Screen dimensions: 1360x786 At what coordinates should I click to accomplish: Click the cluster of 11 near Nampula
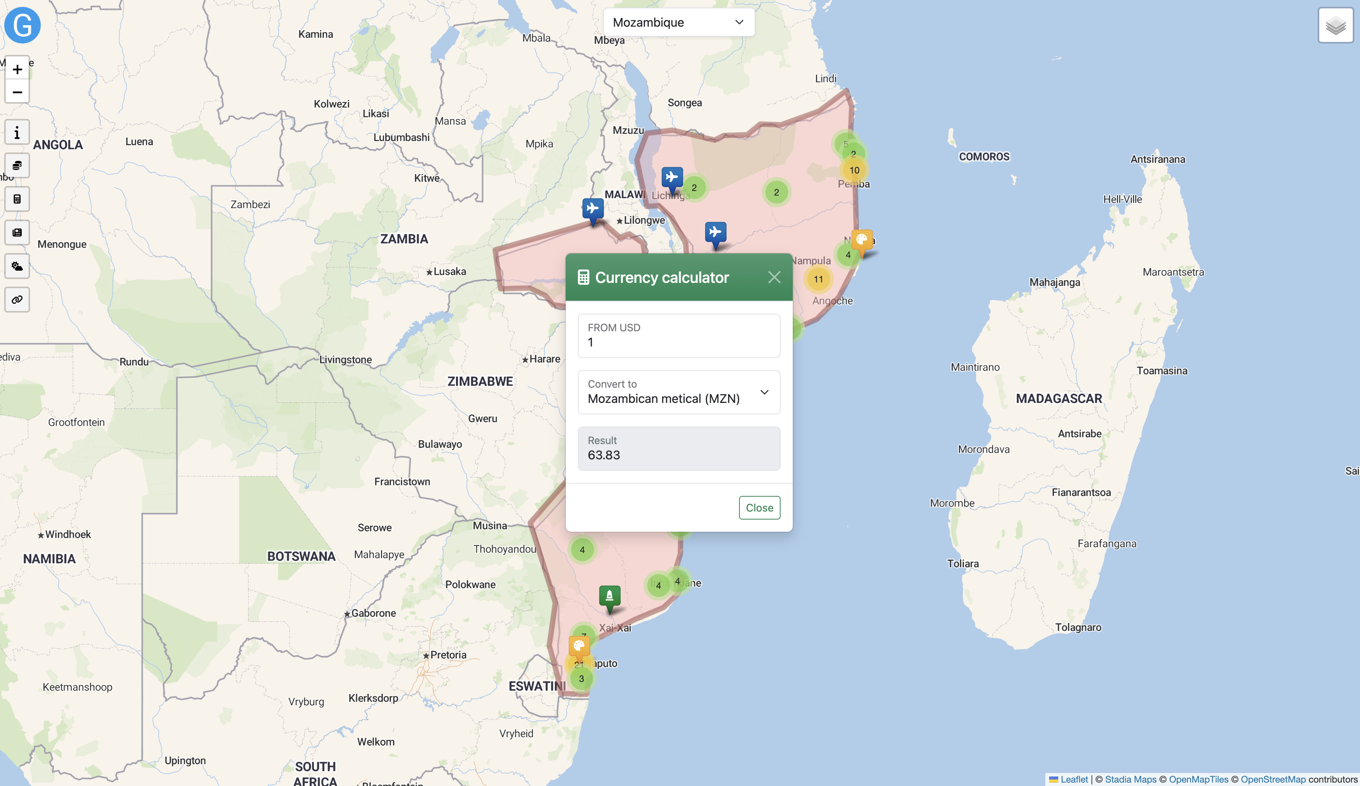[x=818, y=279]
